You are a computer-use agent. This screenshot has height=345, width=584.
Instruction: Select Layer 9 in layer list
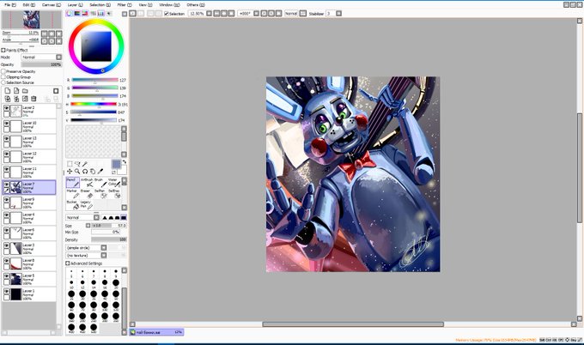click(x=29, y=203)
